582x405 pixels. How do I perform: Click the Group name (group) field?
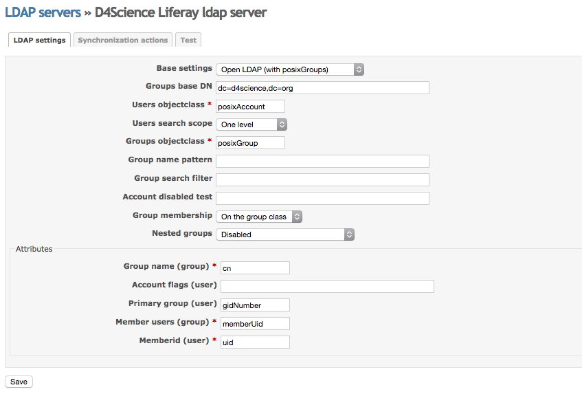pyautogui.click(x=255, y=268)
